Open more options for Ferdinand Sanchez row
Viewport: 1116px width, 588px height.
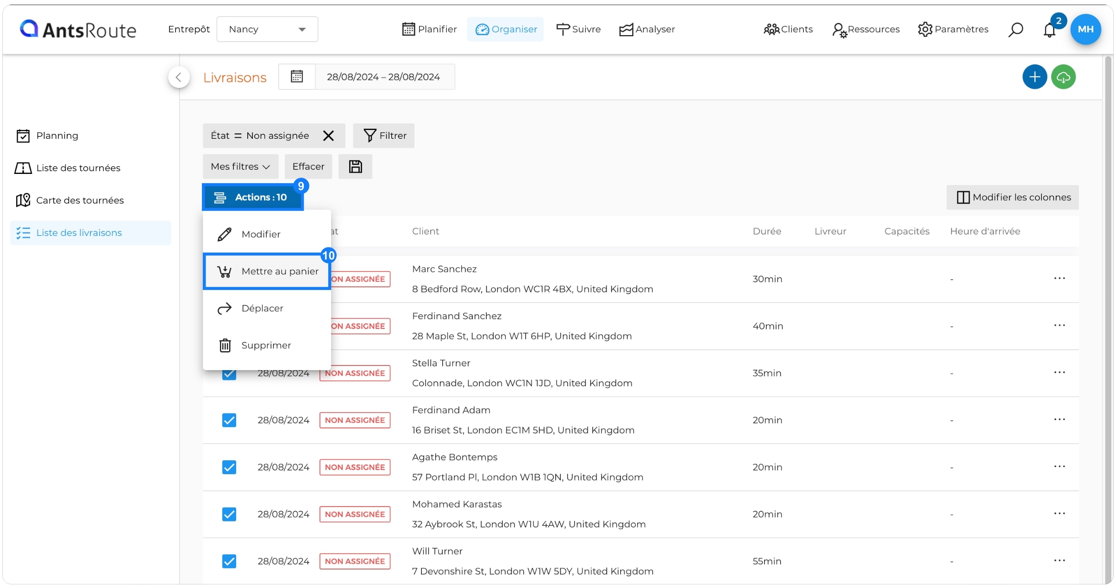1060,325
